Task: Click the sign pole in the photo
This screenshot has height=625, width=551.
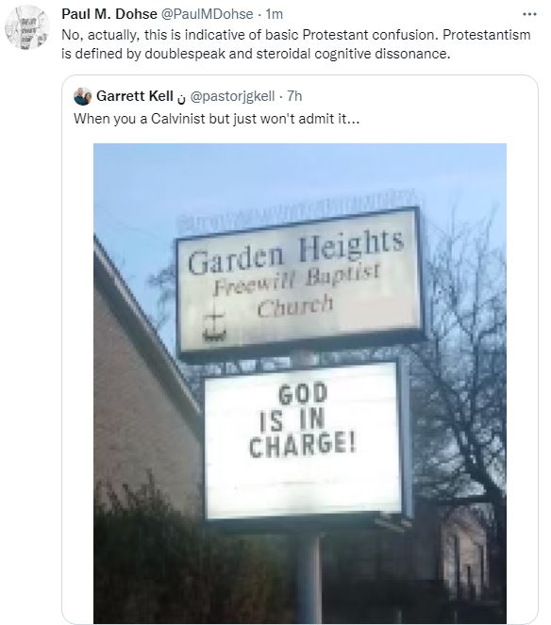Action: (x=309, y=576)
